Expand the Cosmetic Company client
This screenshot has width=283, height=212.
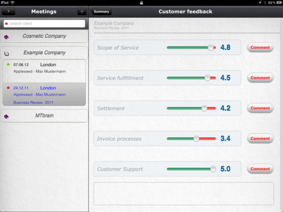[x=44, y=36]
